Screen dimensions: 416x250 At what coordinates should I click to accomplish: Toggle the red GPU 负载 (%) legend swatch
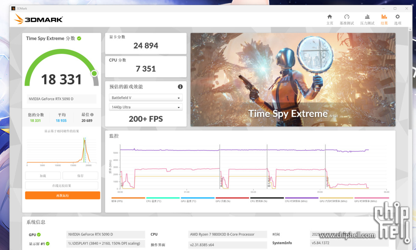point(232,198)
